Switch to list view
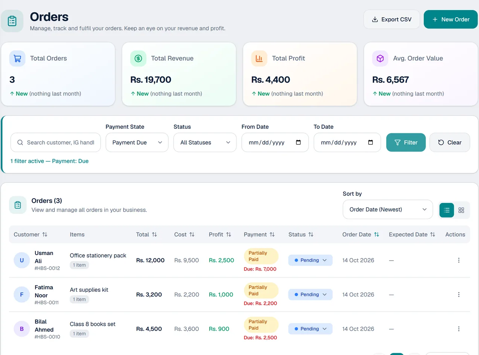This screenshot has width=479, height=355. tap(446, 210)
